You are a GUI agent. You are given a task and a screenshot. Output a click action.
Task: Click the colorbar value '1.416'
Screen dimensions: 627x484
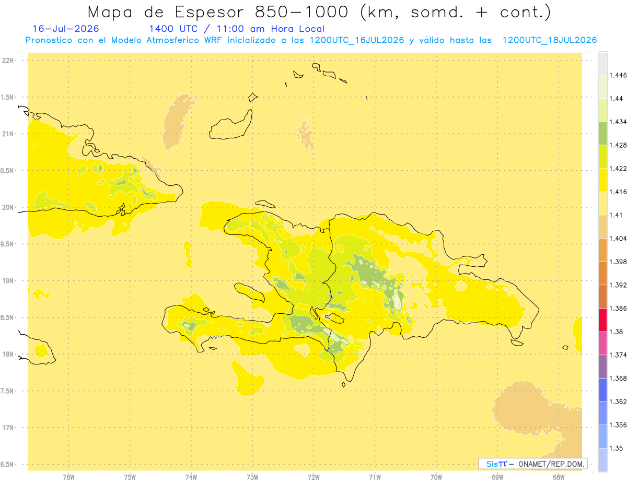(x=618, y=192)
